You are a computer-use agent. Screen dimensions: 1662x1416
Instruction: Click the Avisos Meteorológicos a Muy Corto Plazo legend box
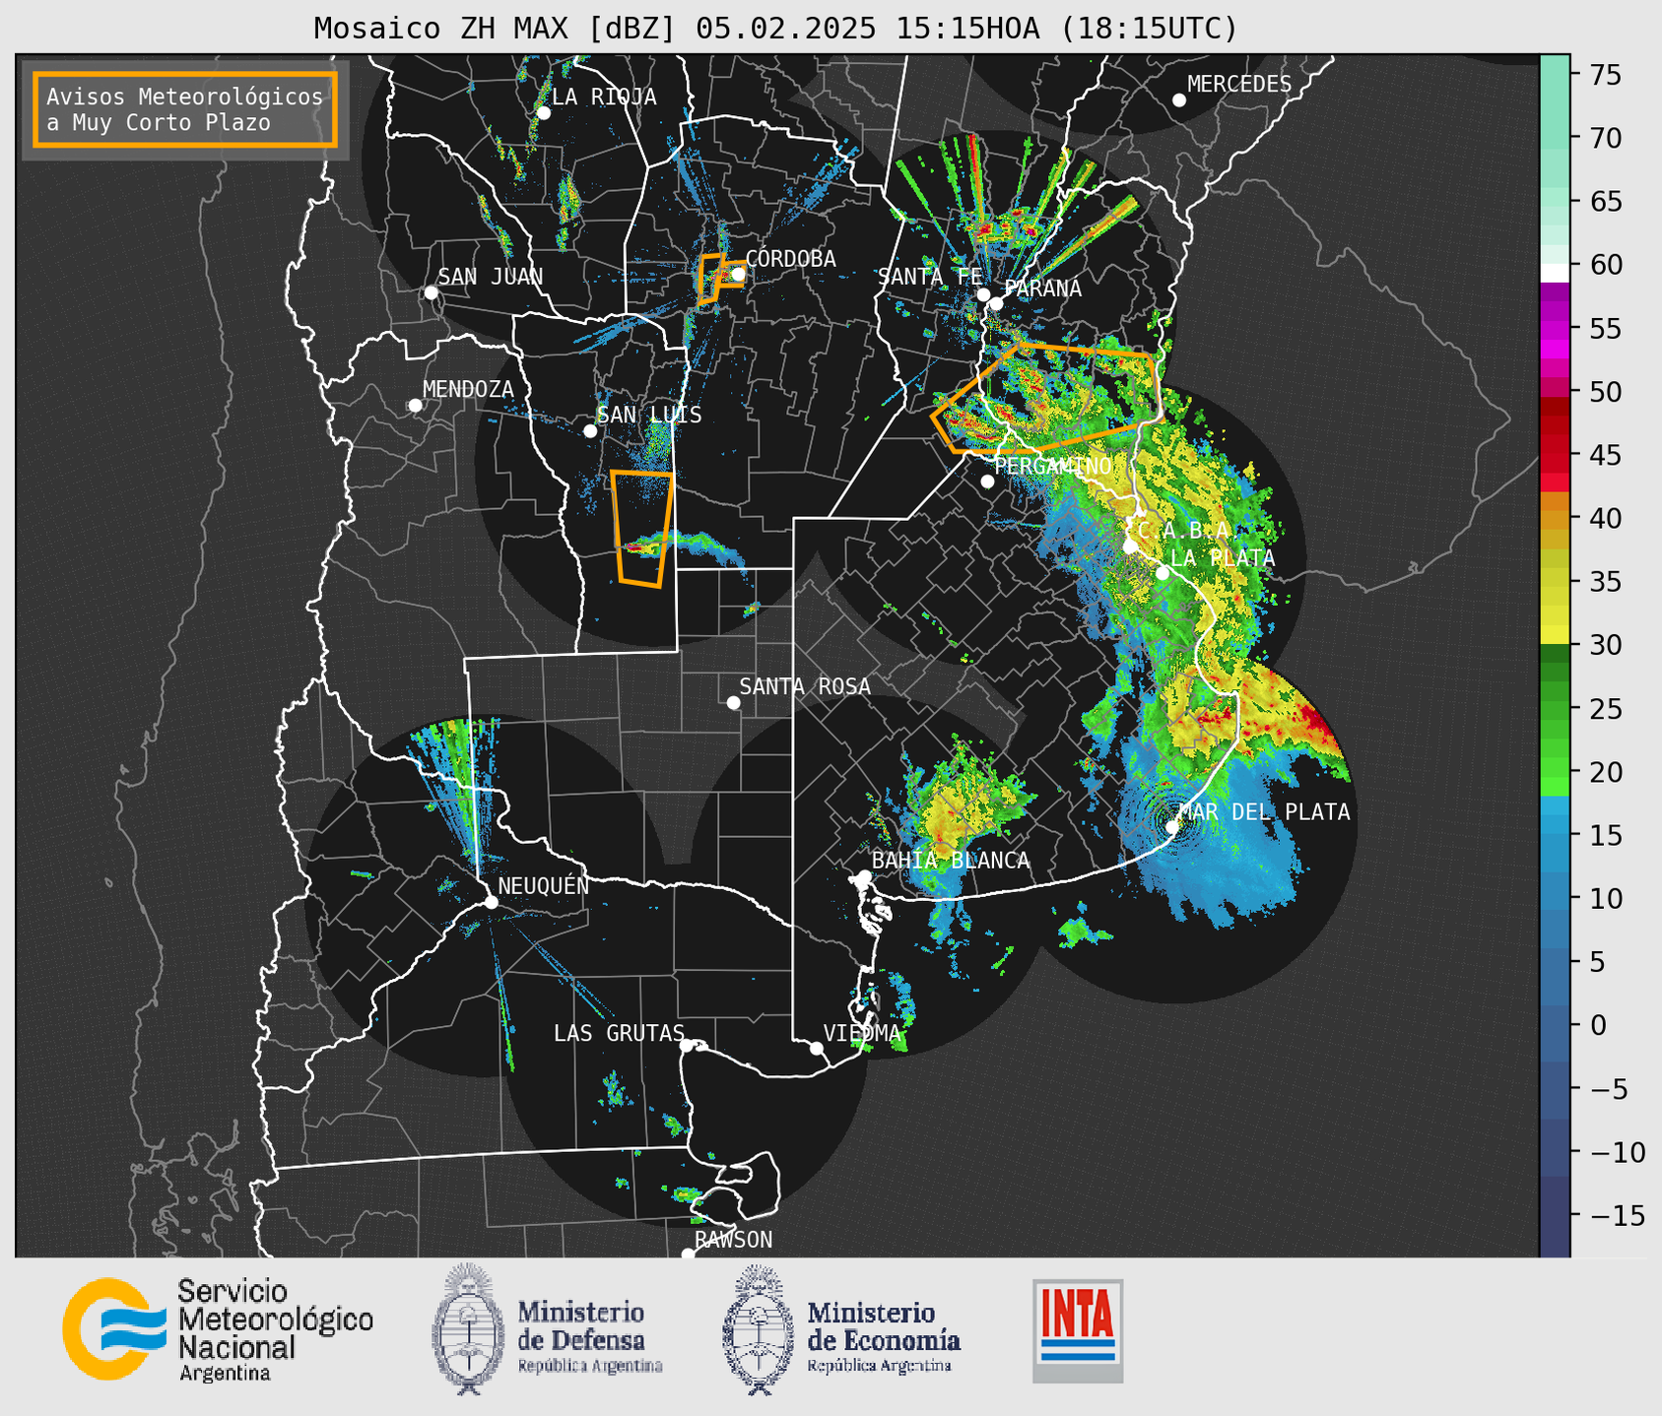(x=185, y=109)
